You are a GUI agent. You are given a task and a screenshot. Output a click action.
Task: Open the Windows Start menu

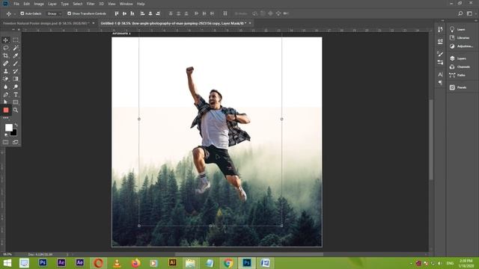coord(7,263)
